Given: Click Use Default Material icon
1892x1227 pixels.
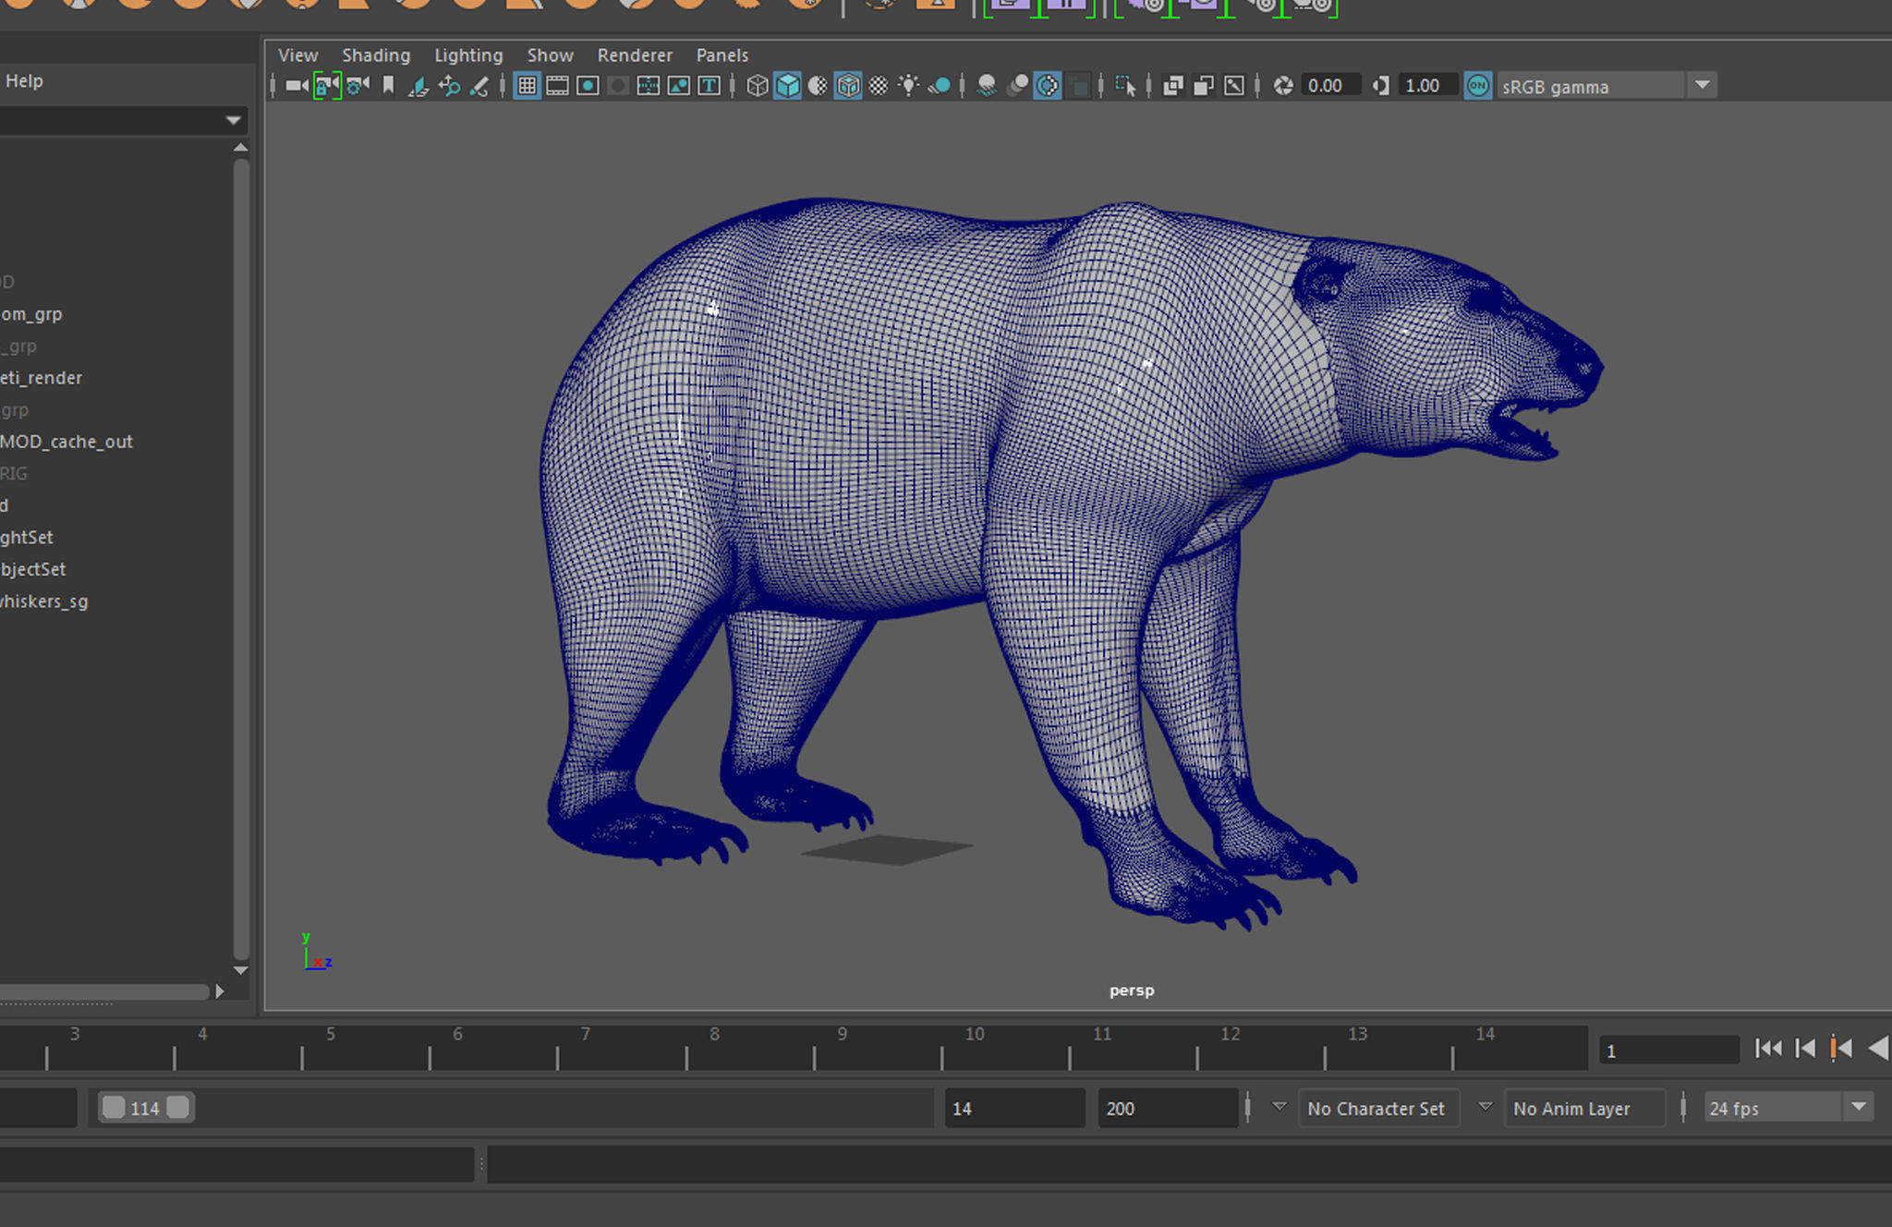Looking at the screenshot, I should click(x=818, y=86).
